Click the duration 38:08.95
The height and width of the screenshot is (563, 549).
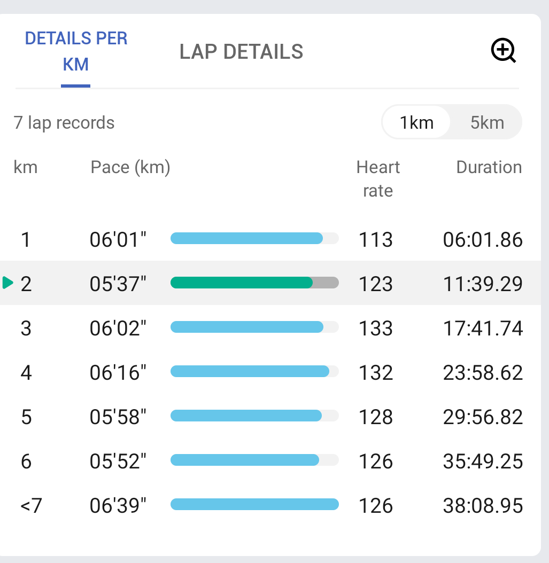483,505
